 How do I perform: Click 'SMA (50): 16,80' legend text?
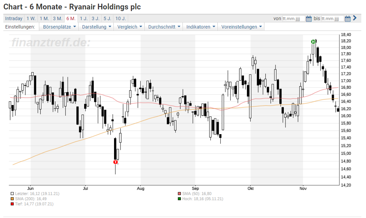pos(197,194)
